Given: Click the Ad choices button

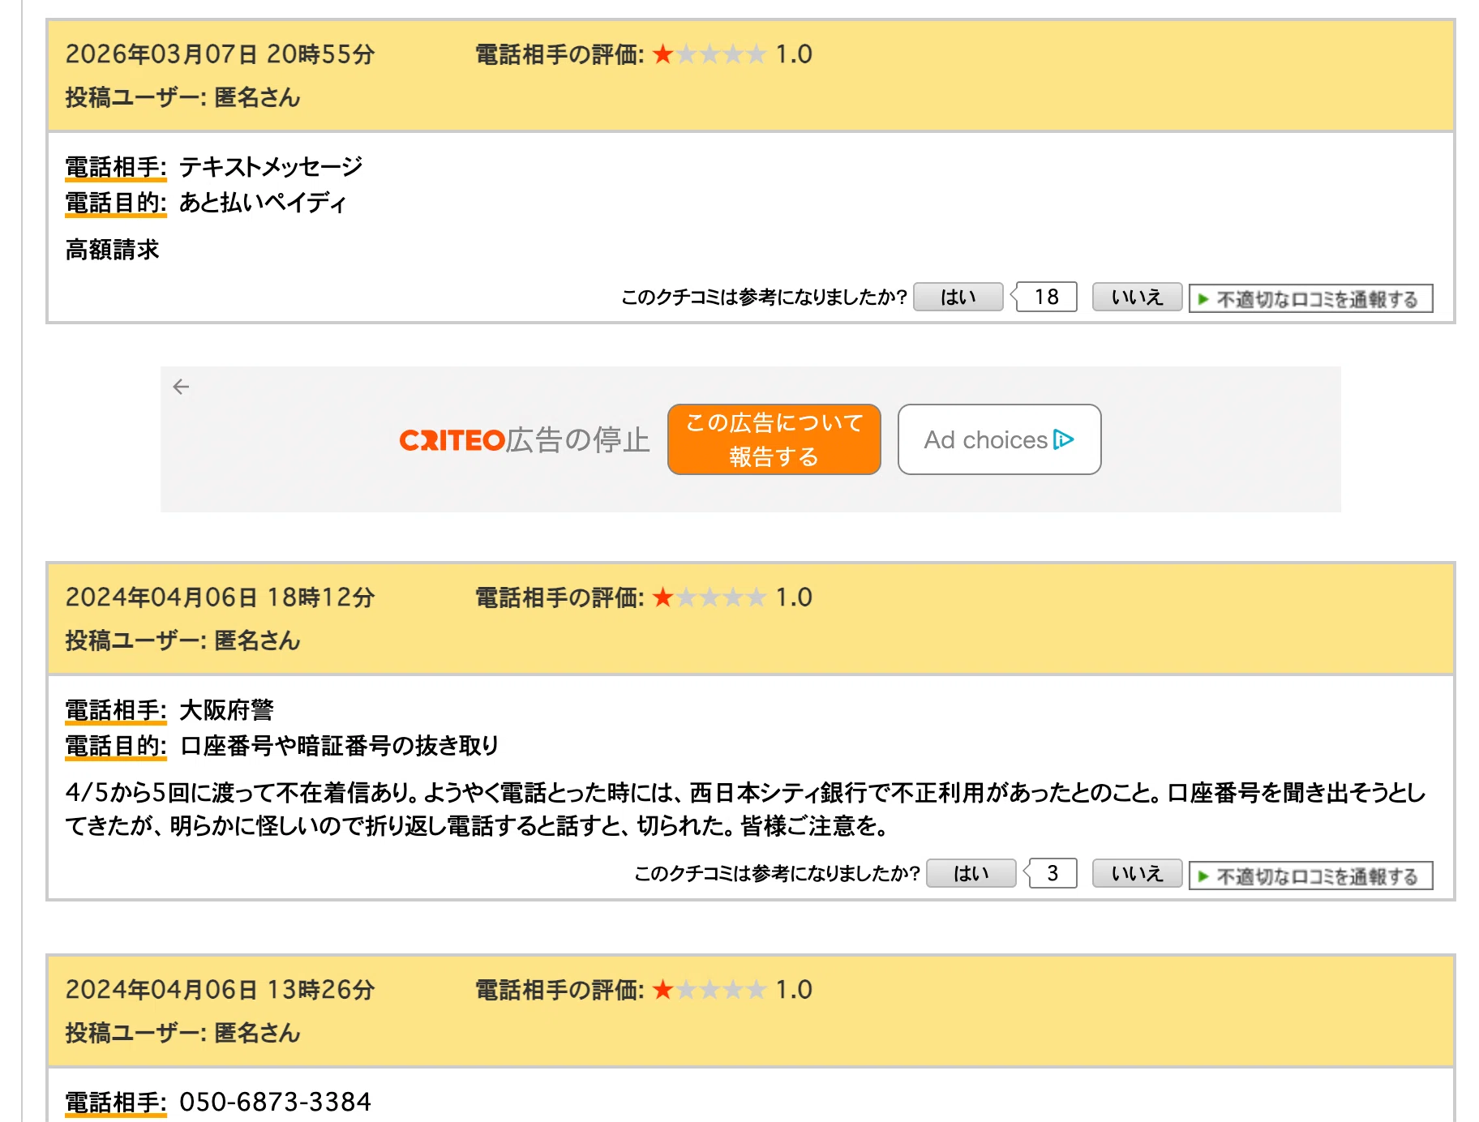Looking at the screenshot, I should point(999,439).
